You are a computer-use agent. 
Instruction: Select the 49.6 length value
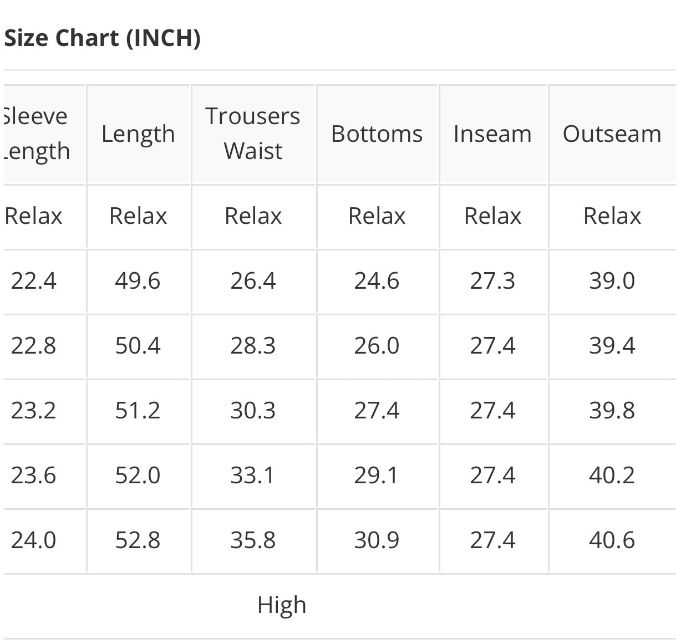pos(138,281)
